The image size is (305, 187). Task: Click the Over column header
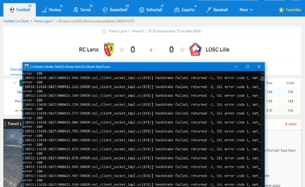click(x=269, y=83)
